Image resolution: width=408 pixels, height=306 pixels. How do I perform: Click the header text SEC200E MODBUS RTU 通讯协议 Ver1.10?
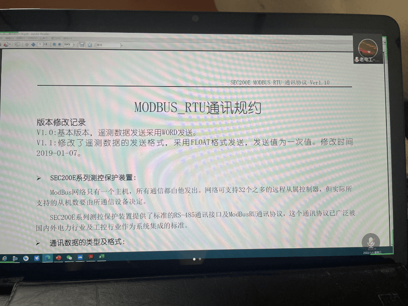click(x=280, y=82)
